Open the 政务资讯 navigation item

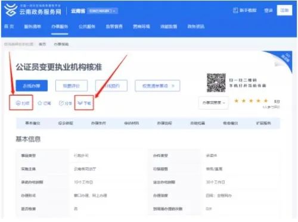pos(195,26)
